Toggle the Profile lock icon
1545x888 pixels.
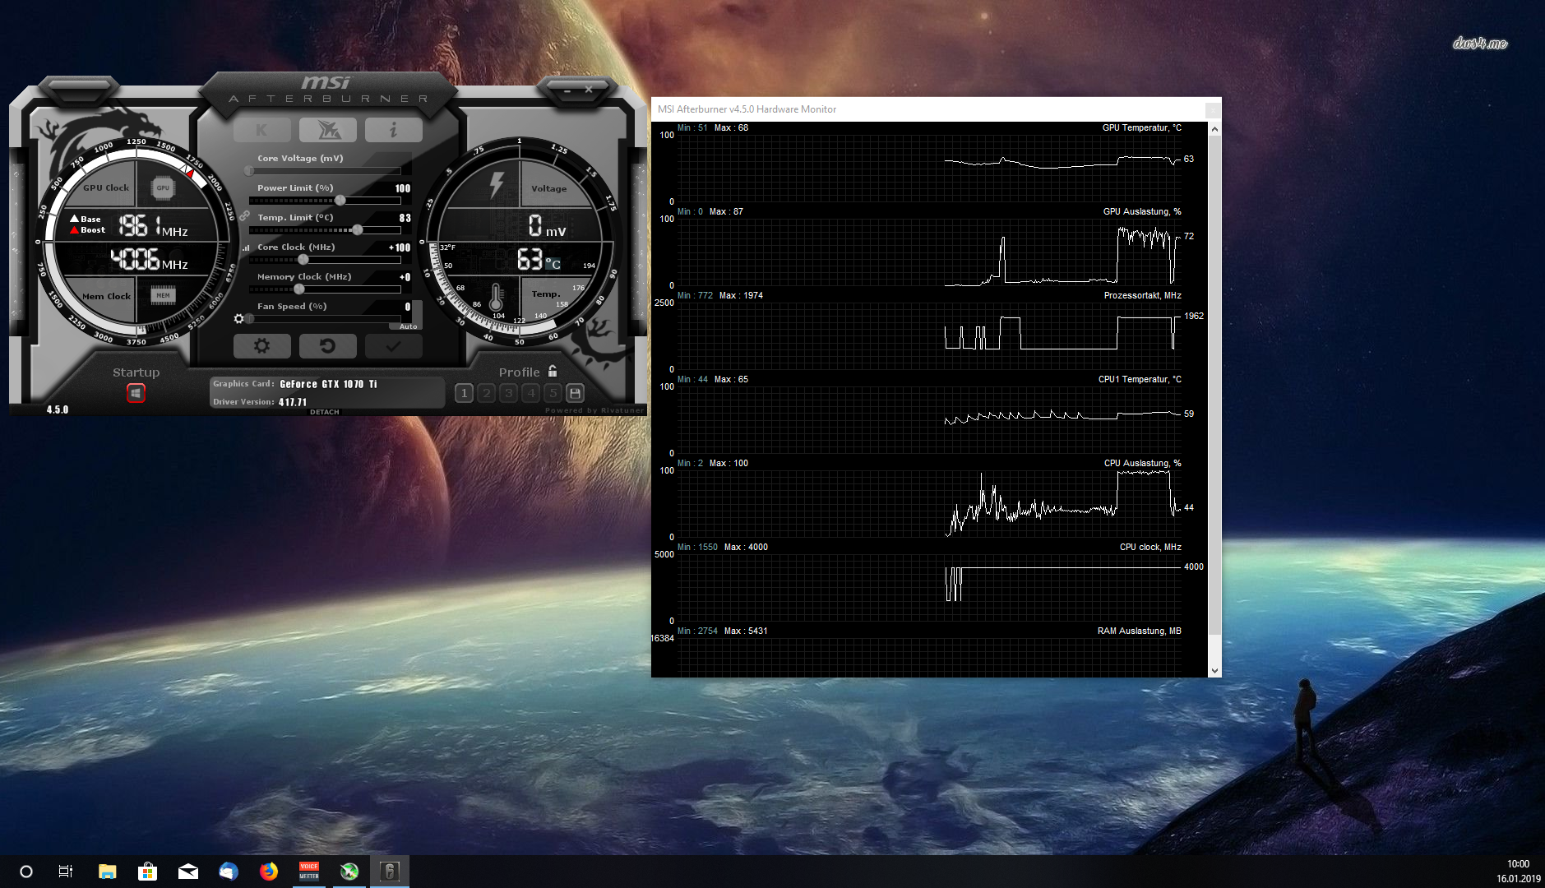coord(553,371)
